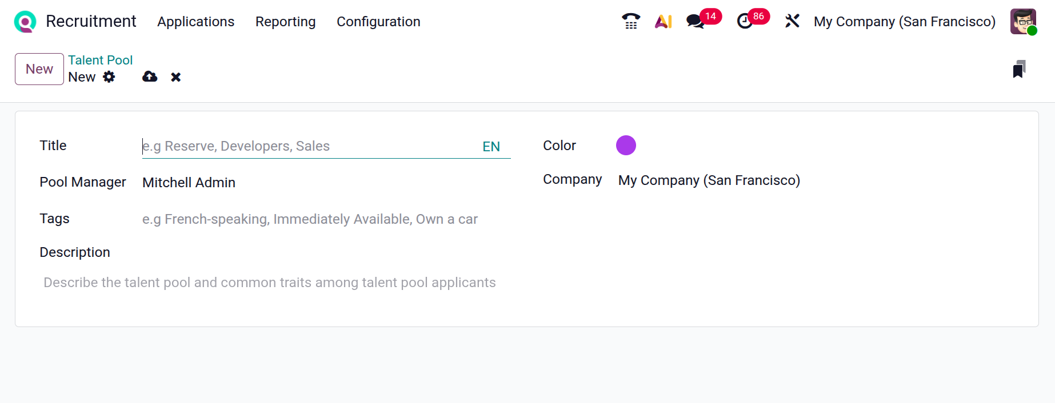Viewport: 1055px width, 403px height.
Task: Open the company switcher dropdown
Action: [x=904, y=22]
